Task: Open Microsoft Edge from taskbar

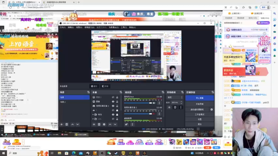Action: click(x=74, y=153)
